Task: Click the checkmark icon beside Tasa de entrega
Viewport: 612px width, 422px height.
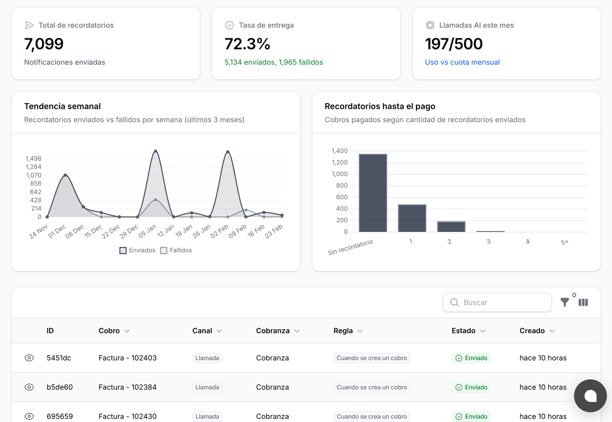Action: [229, 25]
